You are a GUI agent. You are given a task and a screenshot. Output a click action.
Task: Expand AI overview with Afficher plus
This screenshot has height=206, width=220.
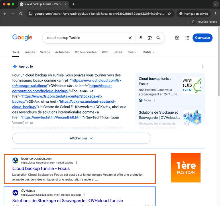coord(82,138)
